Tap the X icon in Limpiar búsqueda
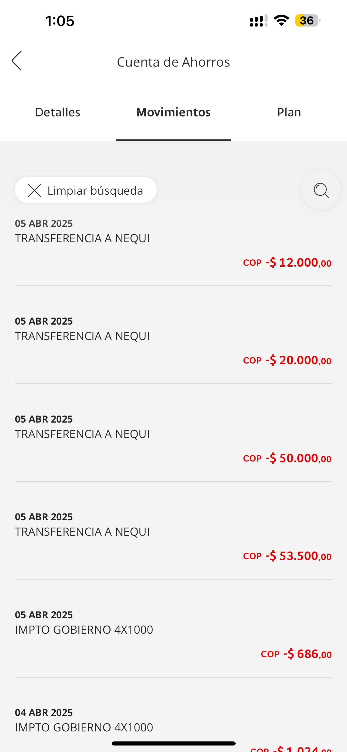Viewport: 347px width, 752px height. pos(34,190)
